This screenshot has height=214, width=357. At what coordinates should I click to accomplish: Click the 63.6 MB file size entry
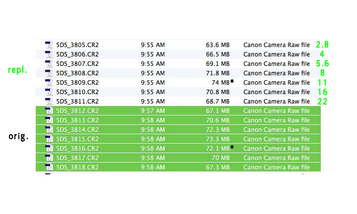point(218,45)
